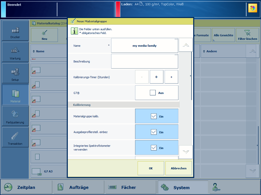Click the Kalibrierungs-Timer value field
This screenshot has width=261, height=195.
click(x=157, y=77)
